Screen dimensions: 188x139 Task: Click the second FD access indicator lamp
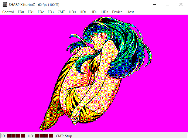coord(13,136)
